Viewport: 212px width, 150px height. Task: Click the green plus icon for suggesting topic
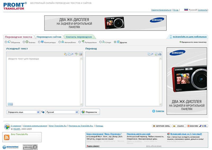180,42
